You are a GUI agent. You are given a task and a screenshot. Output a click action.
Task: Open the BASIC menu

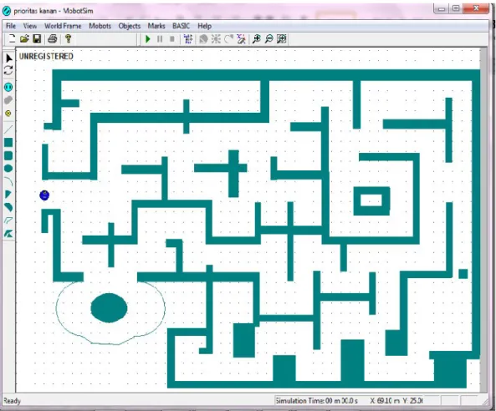pos(181,26)
